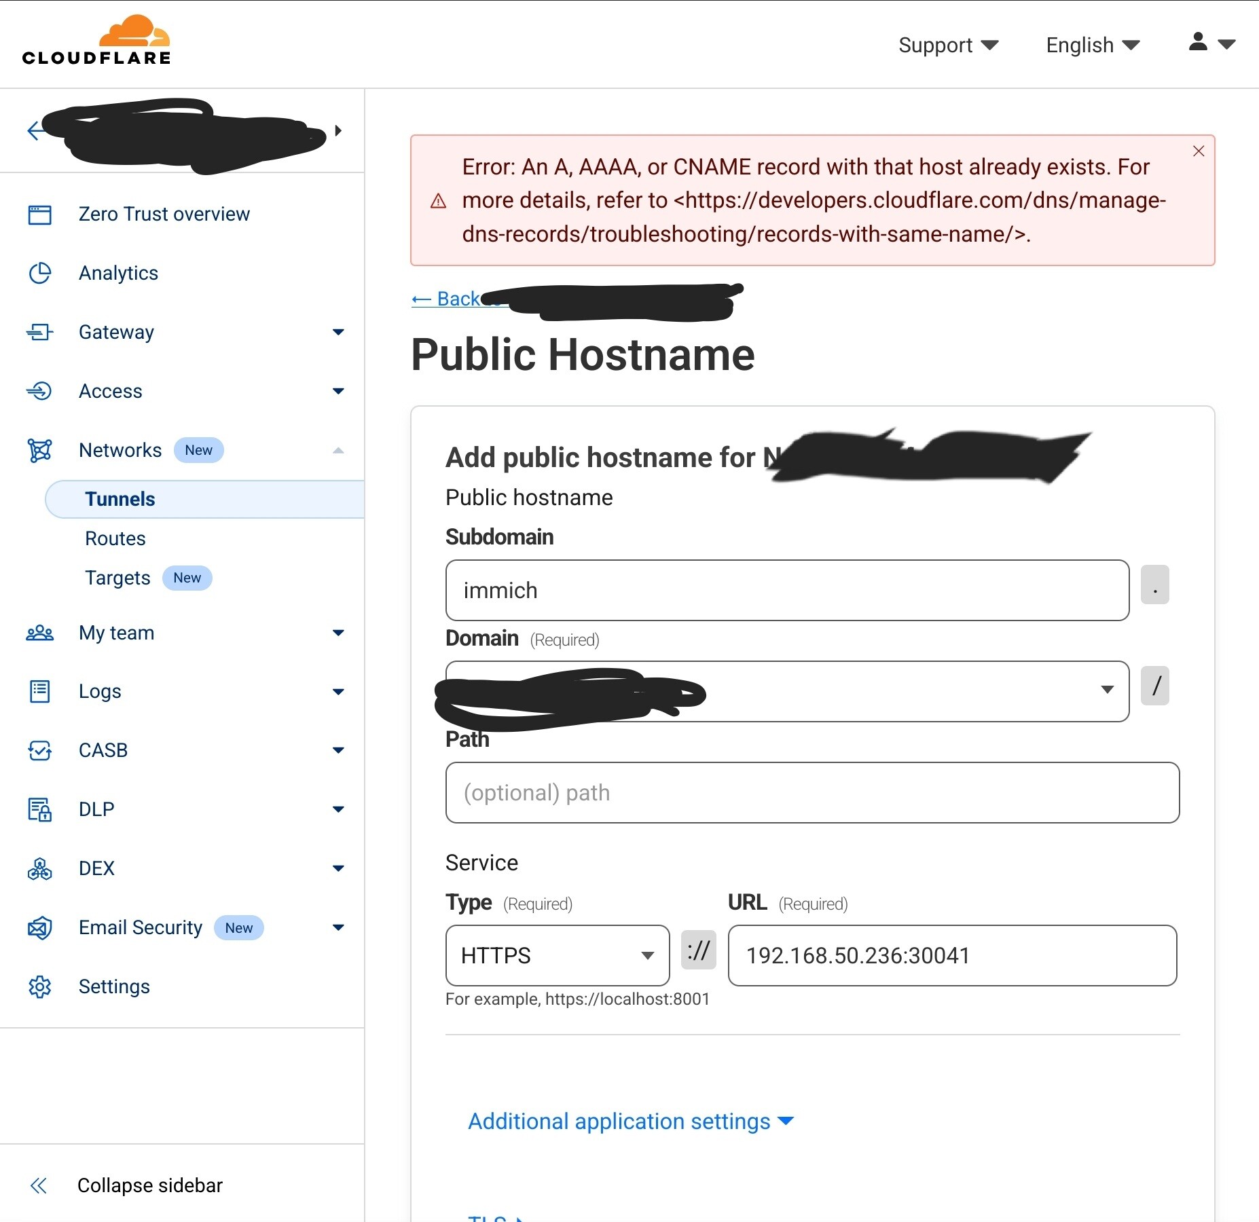
Task: Click the DEX icon
Action: (39, 868)
